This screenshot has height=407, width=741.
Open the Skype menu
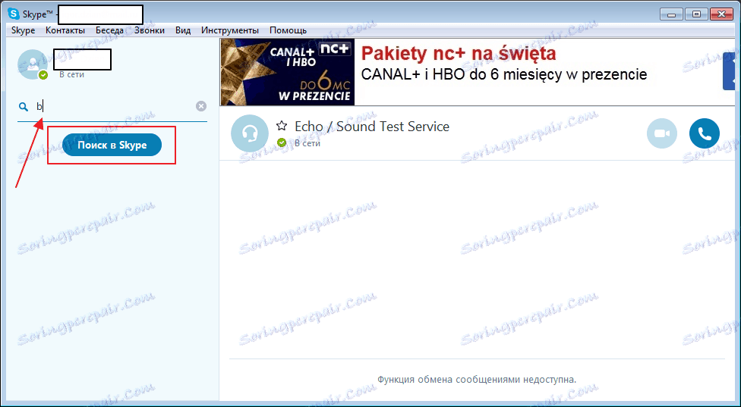click(x=23, y=30)
